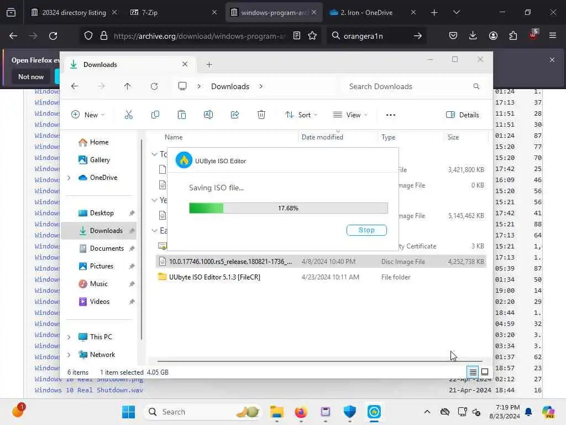Bookmark this page with the star icon
This screenshot has height=425, width=566.
[312, 36]
